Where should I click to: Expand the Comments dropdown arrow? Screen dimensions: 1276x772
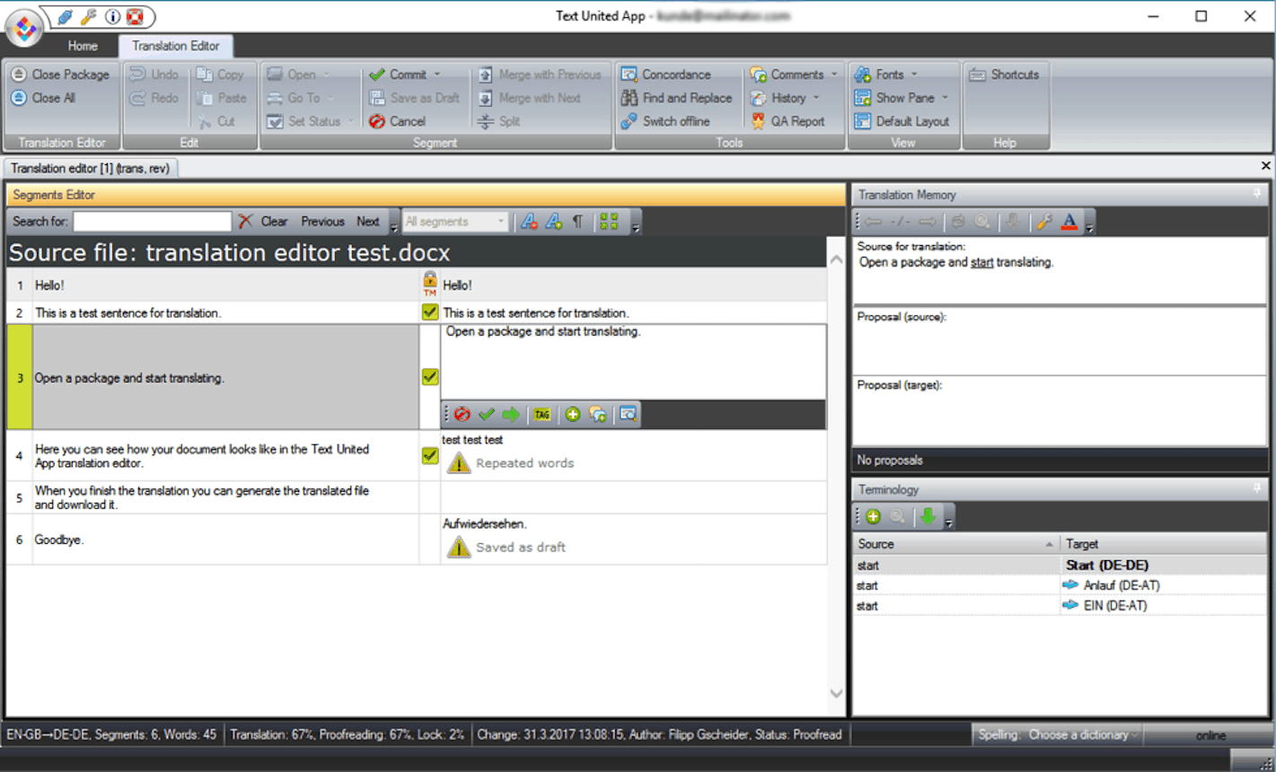(834, 75)
